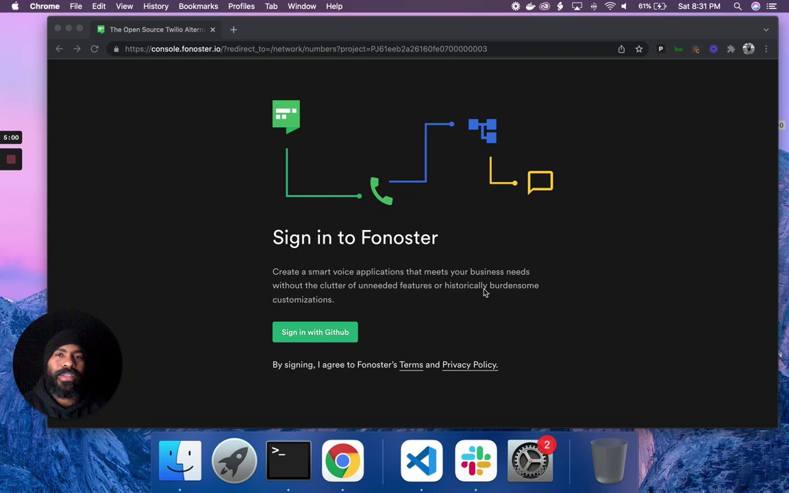Screen dimensions: 789x493
Task: Open the Extensions puzzle piece menu
Action: pos(731,49)
